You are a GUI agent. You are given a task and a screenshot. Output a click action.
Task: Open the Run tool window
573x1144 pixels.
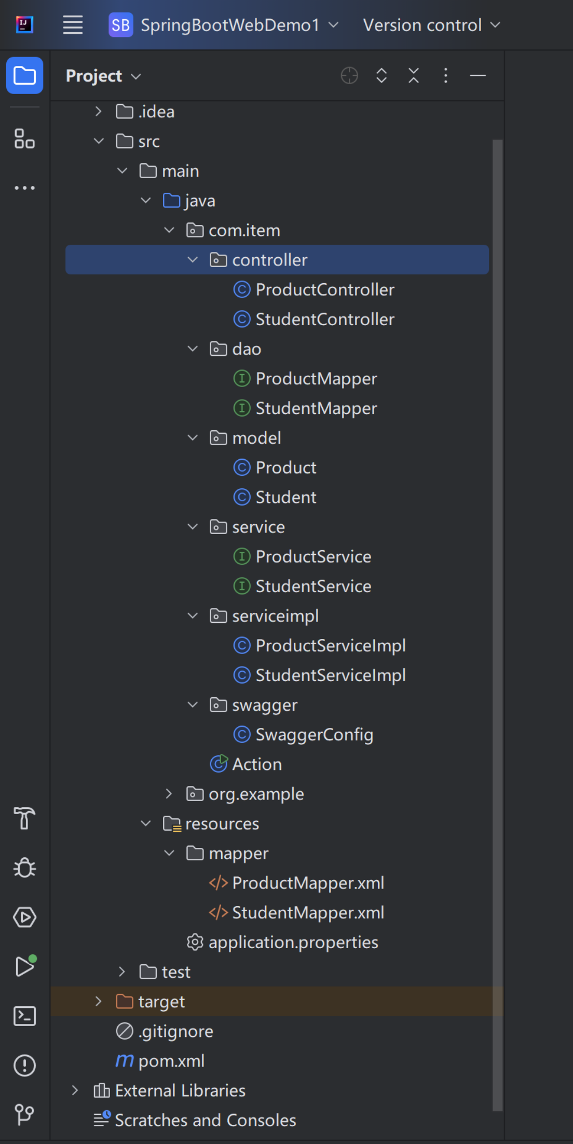click(24, 966)
